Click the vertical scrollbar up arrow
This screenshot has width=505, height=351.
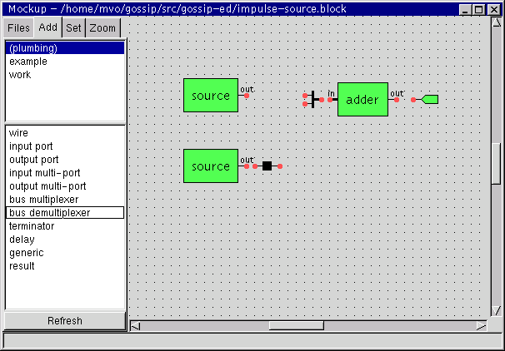(x=497, y=22)
